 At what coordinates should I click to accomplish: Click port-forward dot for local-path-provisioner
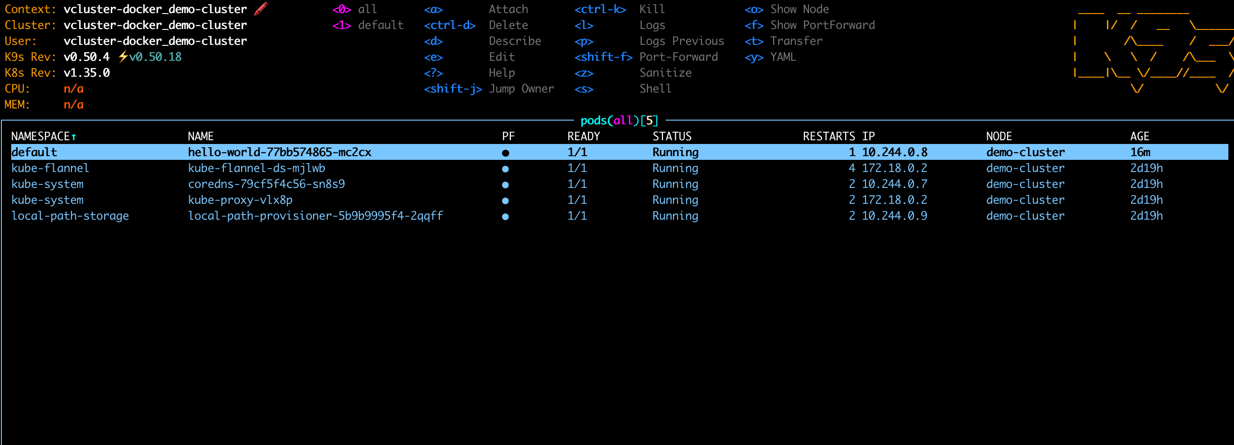[505, 216]
